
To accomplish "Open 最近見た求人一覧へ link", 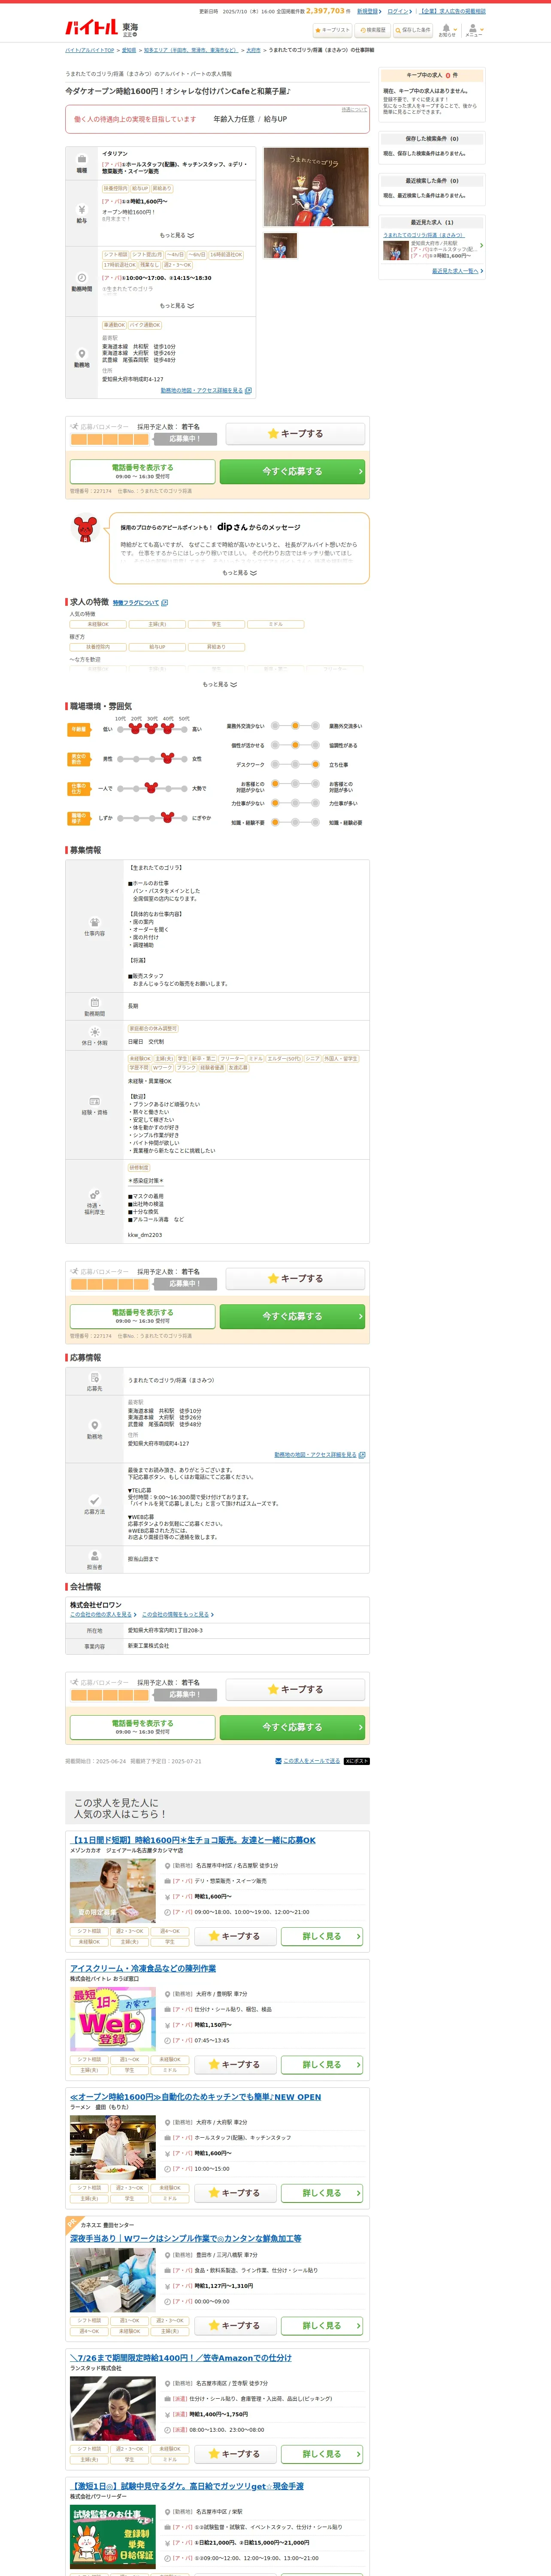I will (457, 271).
